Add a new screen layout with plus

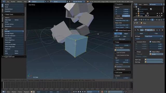46,2
